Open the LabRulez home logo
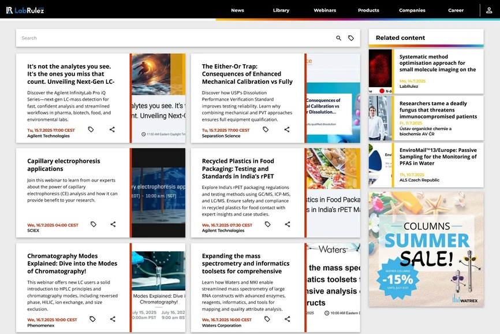This screenshot has width=500, height=334. point(25,10)
